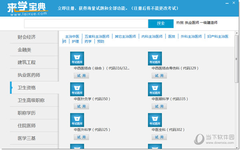Open the 内科主治医师 subcategory link

coord(152,36)
